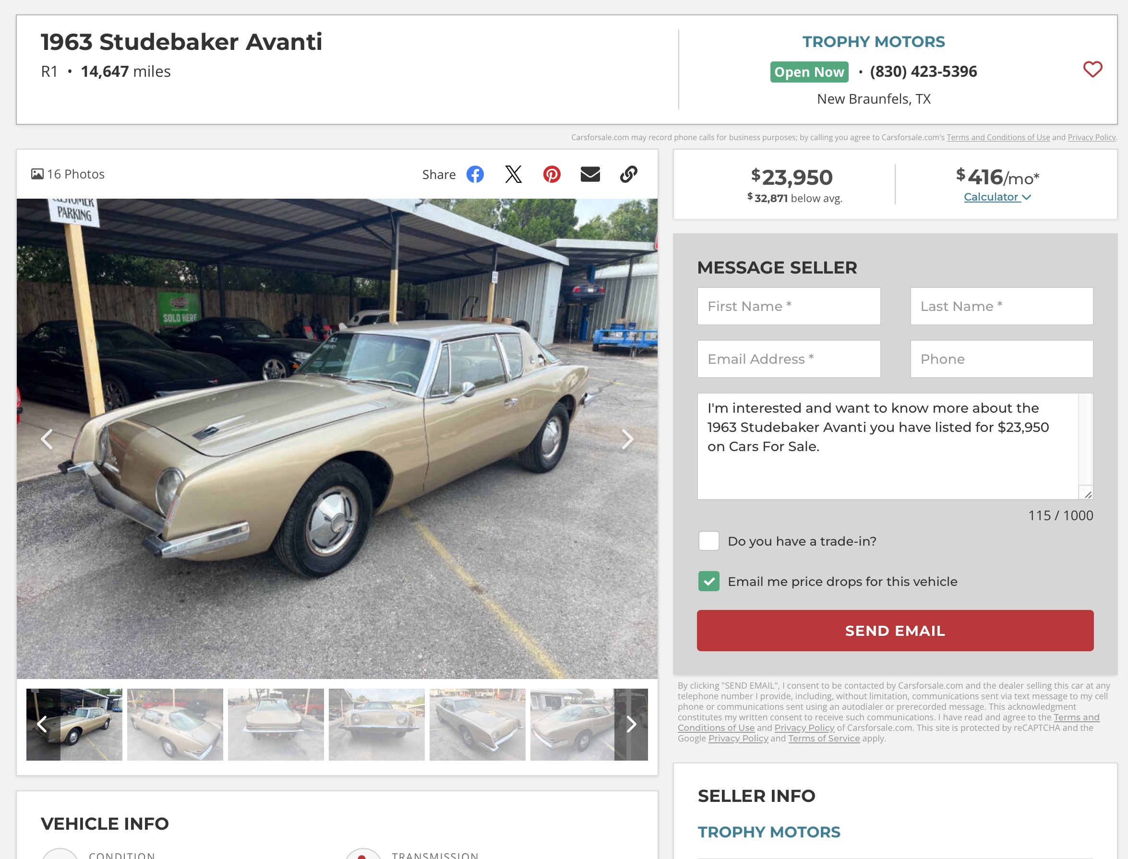Expand the payment Calculator dropdown
The height and width of the screenshot is (859, 1128).
(x=997, y=197)
